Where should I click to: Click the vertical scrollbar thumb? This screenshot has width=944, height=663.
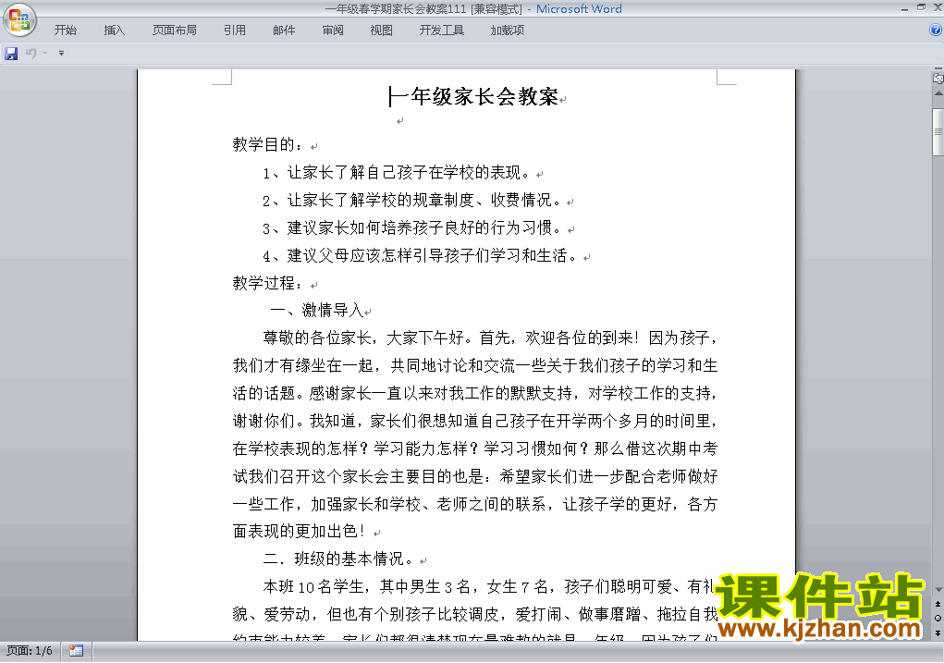(x=938, y=132)
